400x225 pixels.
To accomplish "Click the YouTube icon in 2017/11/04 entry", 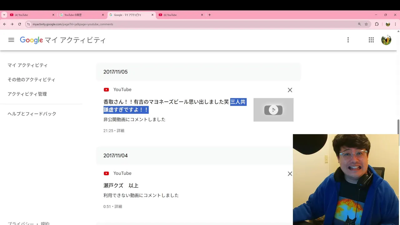I will 106,173.
